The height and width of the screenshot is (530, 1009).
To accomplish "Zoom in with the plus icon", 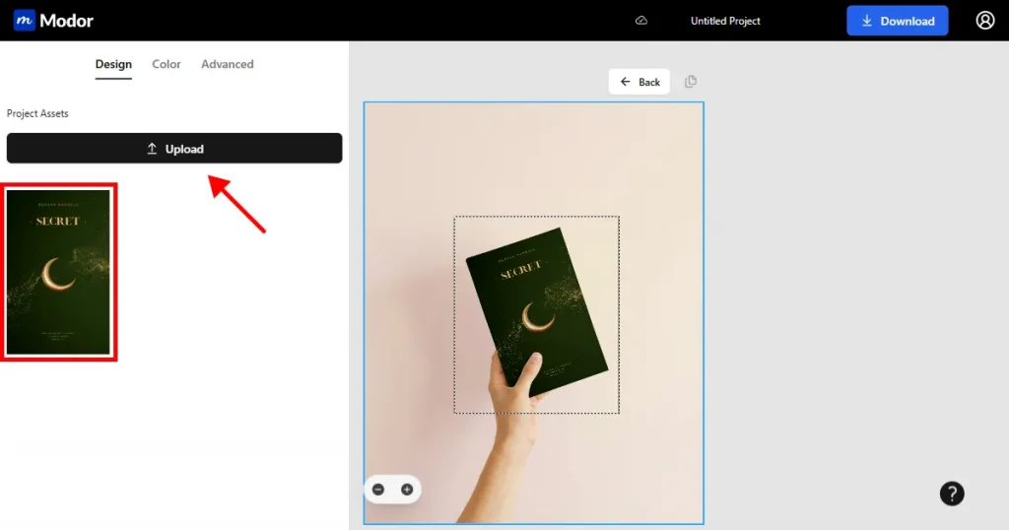I will tap(407, 490).
